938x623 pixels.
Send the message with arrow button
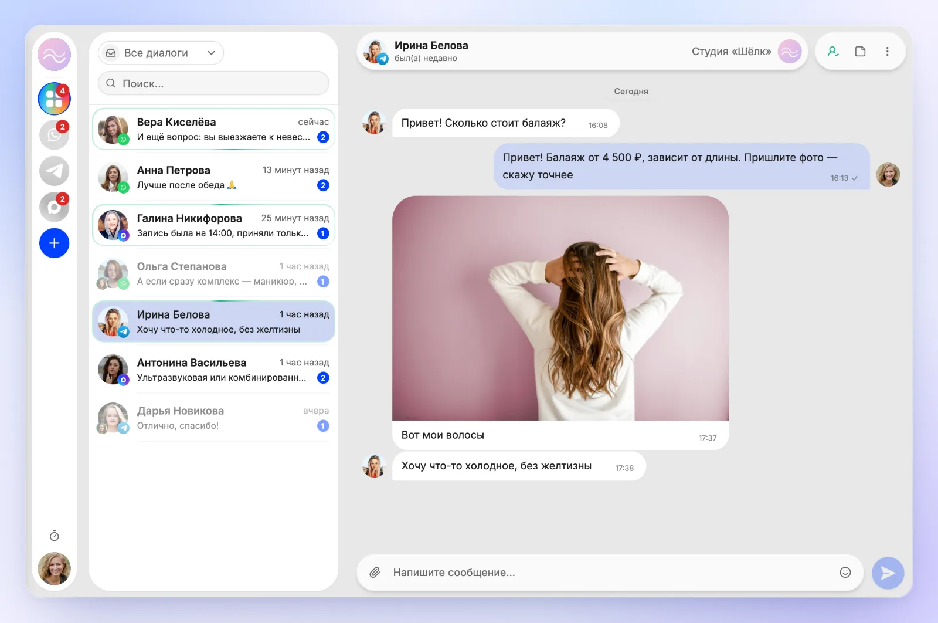[888, 573]
